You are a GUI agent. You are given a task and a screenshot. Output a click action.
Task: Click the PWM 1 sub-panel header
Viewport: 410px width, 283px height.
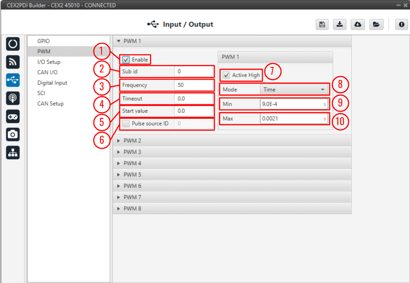pyautogui.click(x=275, y=57)
